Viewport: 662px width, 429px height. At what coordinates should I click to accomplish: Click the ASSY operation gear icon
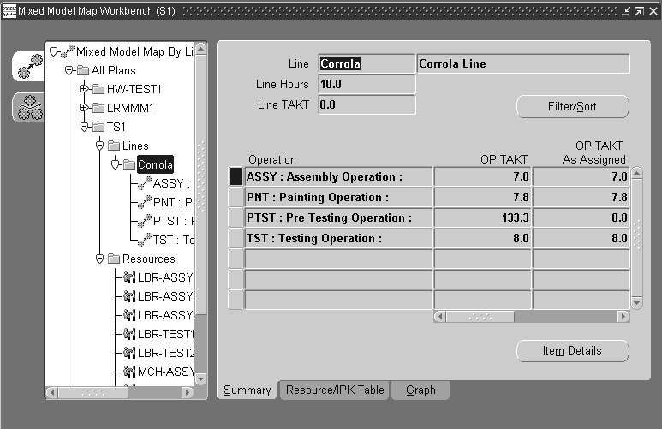tap(145, 183)
